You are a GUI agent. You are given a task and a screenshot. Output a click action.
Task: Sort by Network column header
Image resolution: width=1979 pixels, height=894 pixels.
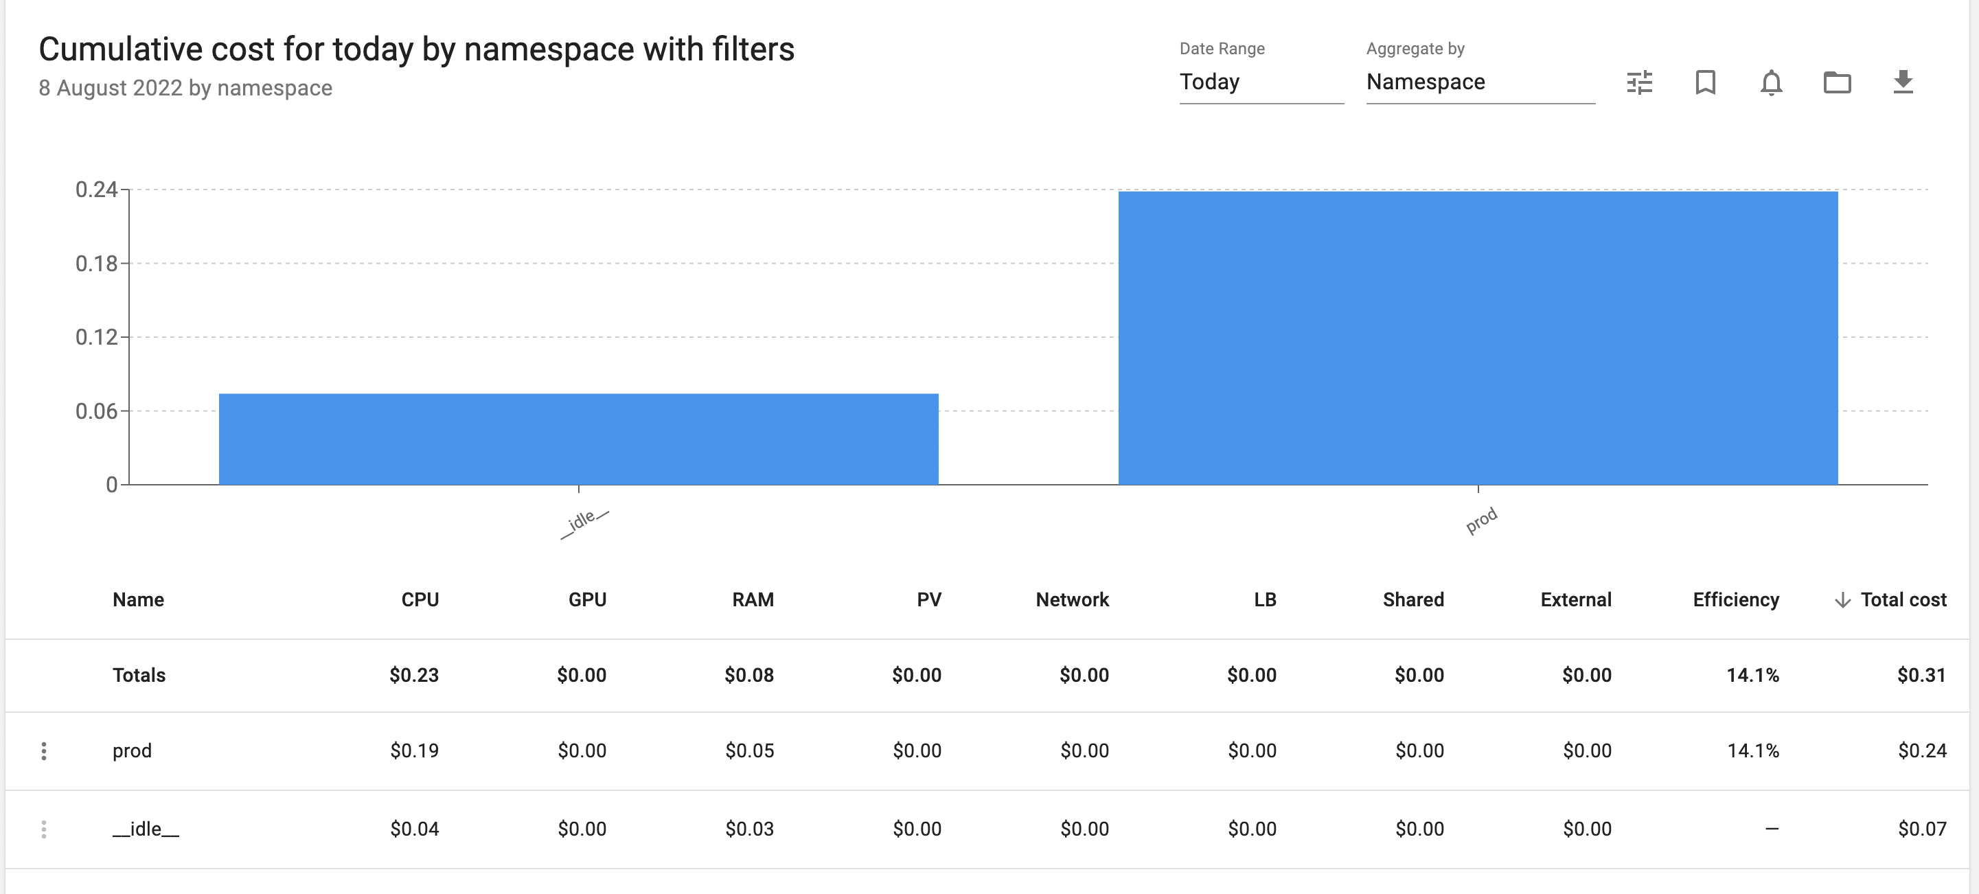point(1072,600)
